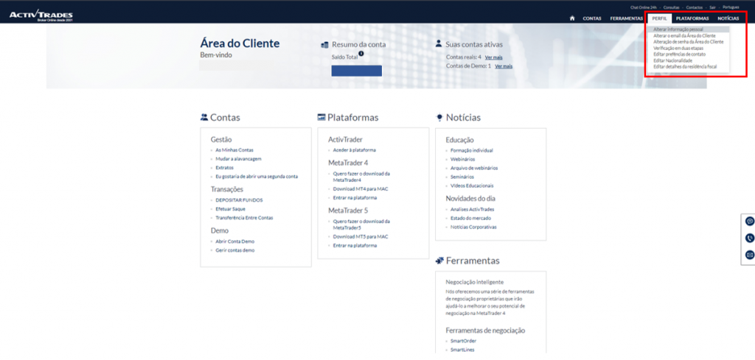Open As Minhas Contas link
The width and height of the screenshot is (755, 360).
[x=234, y=150]
